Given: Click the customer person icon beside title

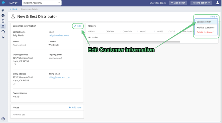Looking at the screenshot, I should click(x=13, y=17).
